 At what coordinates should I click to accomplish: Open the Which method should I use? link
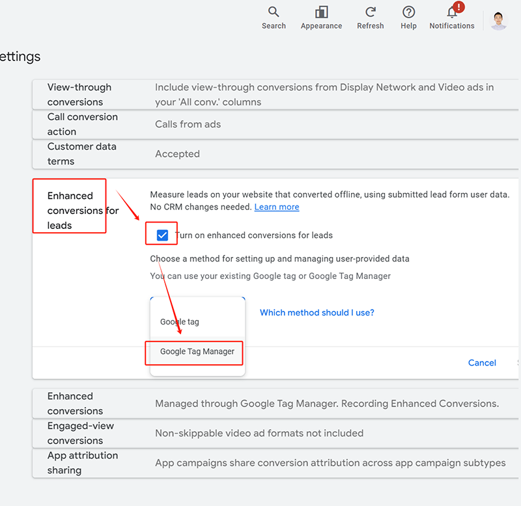pyautogui.click(x=317, y=313)
